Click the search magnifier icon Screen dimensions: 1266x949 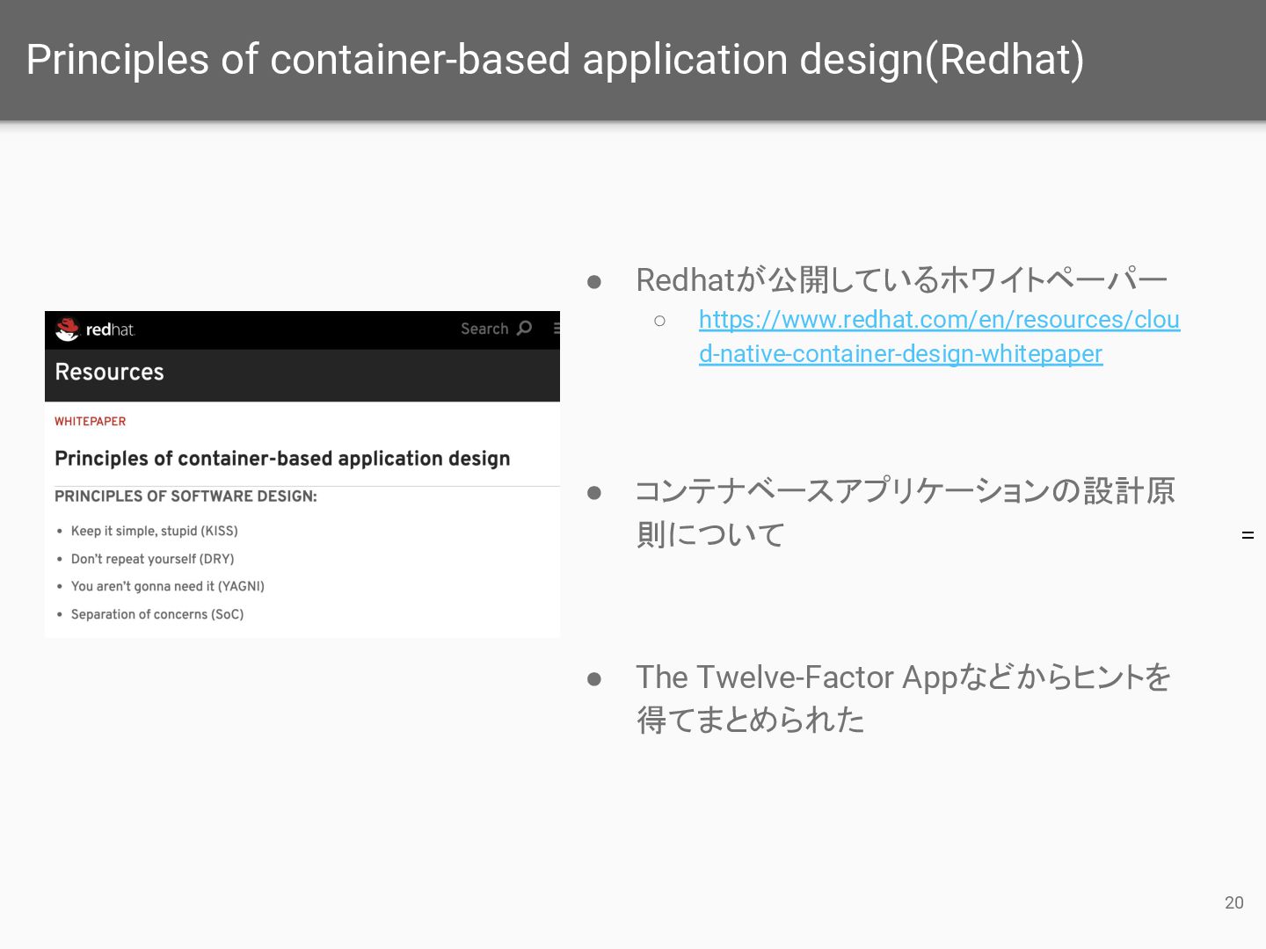(525, 328)
